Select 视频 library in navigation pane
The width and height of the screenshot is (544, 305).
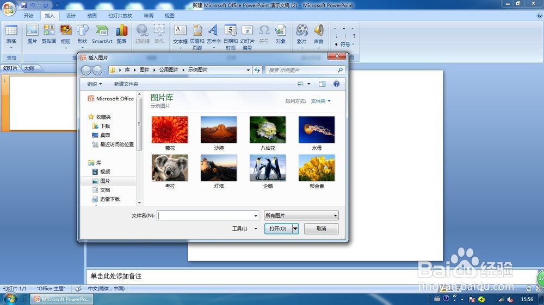click(105, 171)
